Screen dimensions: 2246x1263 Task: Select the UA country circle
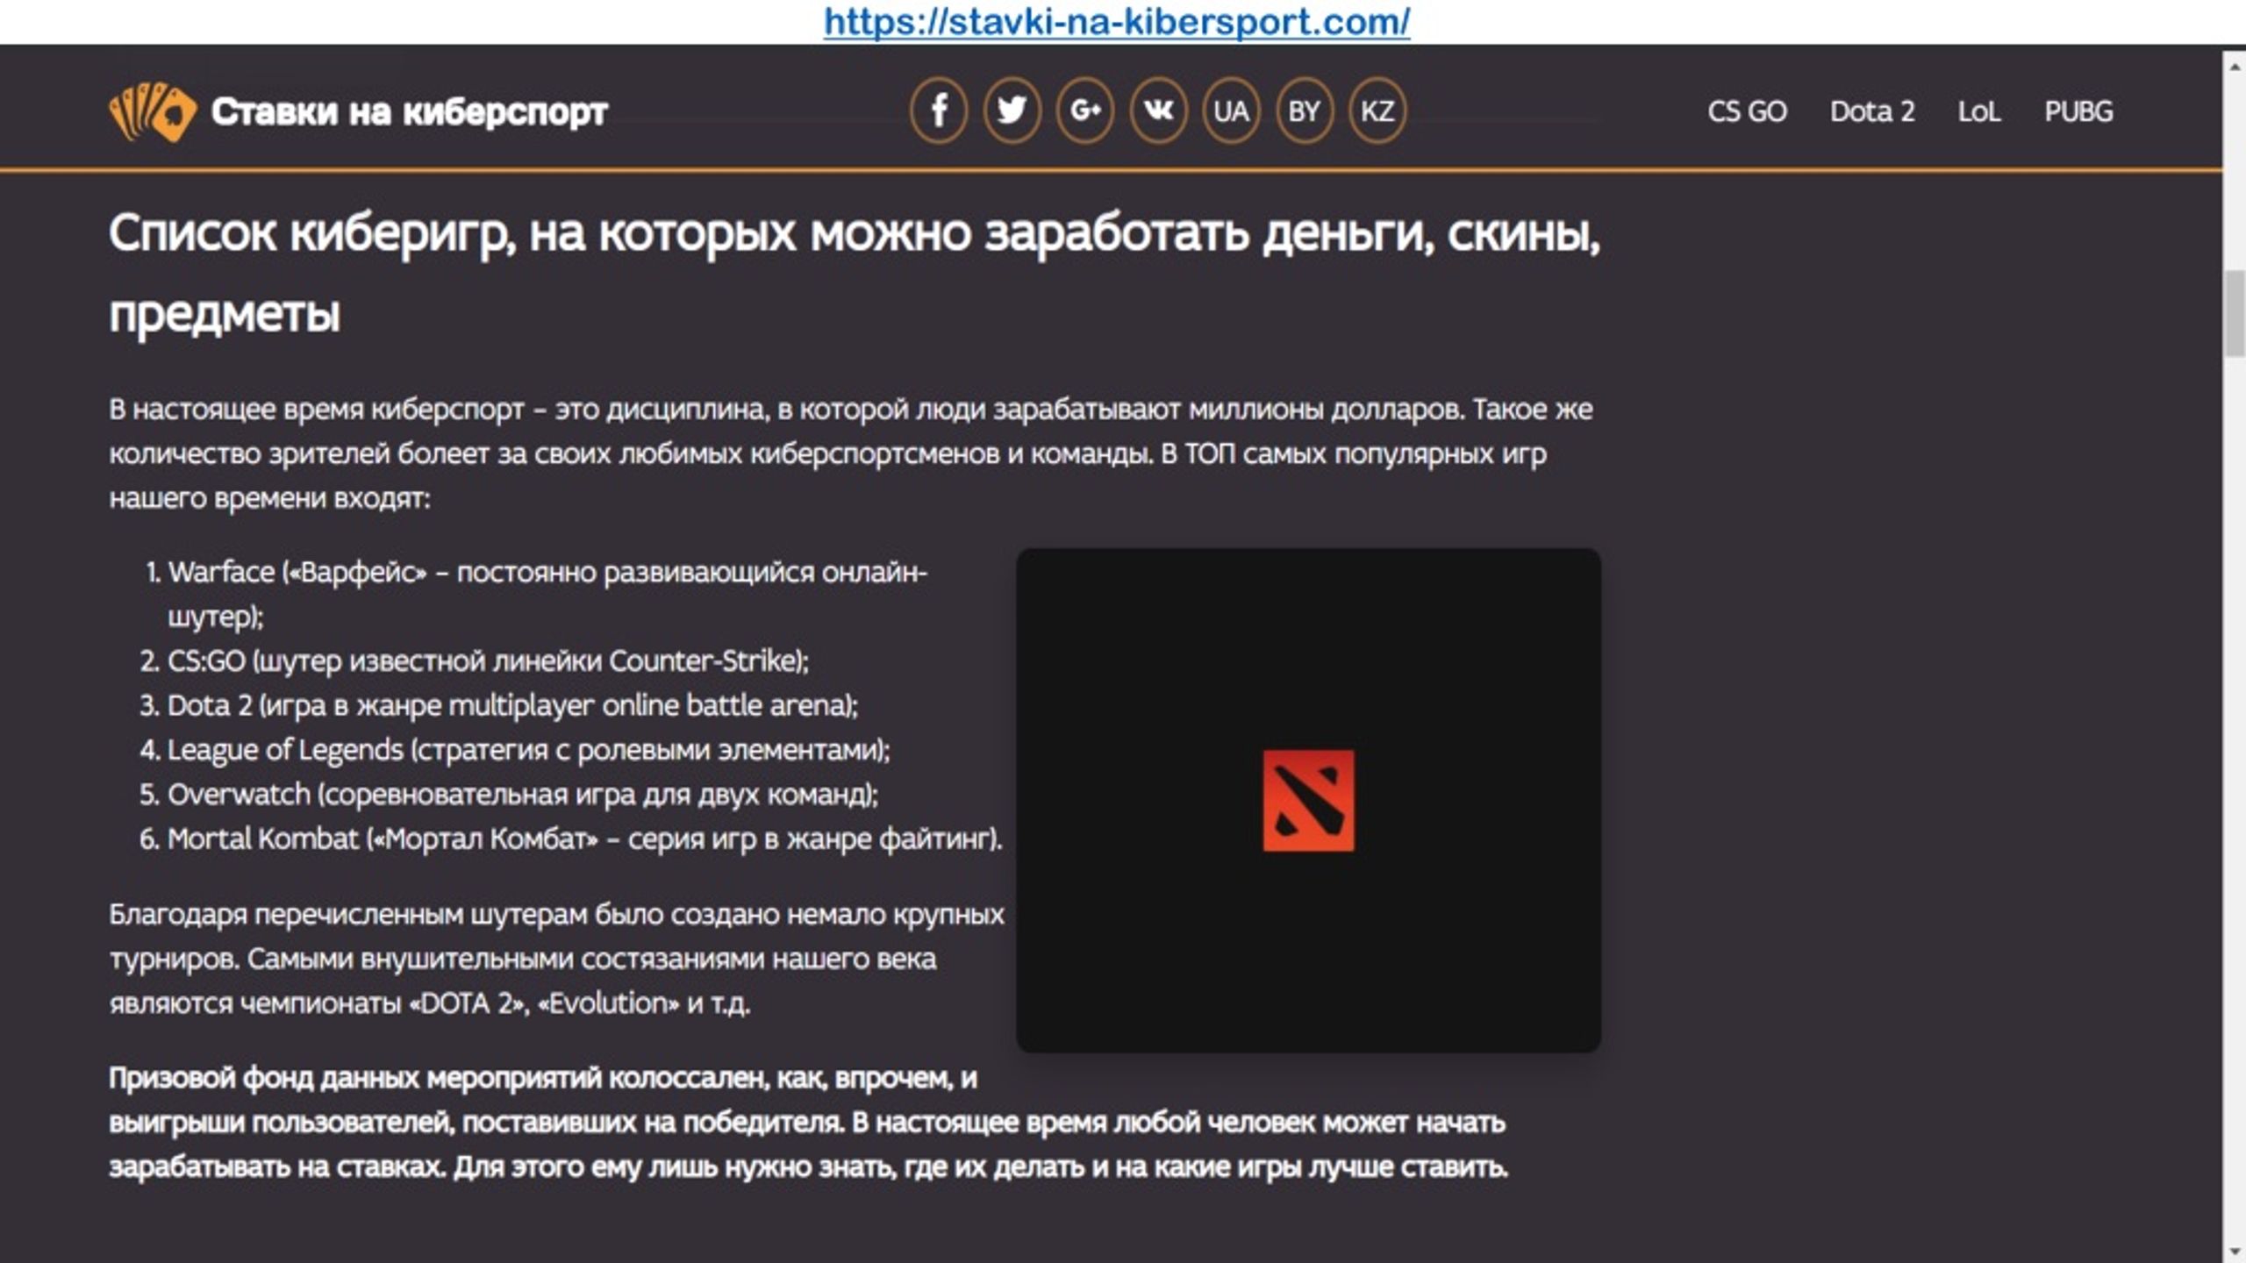1231,111
